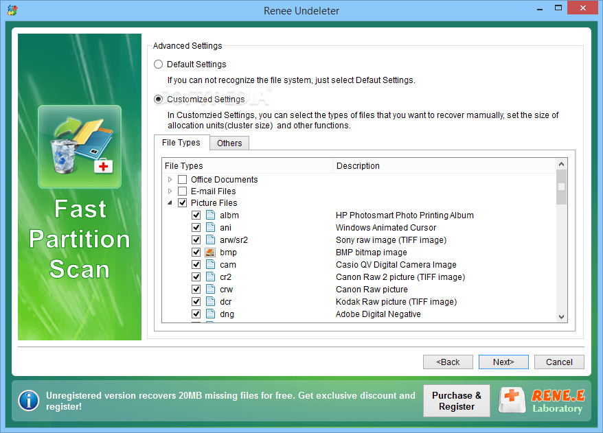Select the 'Sony raw image (TIFF image)' description
This screenshot has width=603, height=433.
(x=391, y=239)
